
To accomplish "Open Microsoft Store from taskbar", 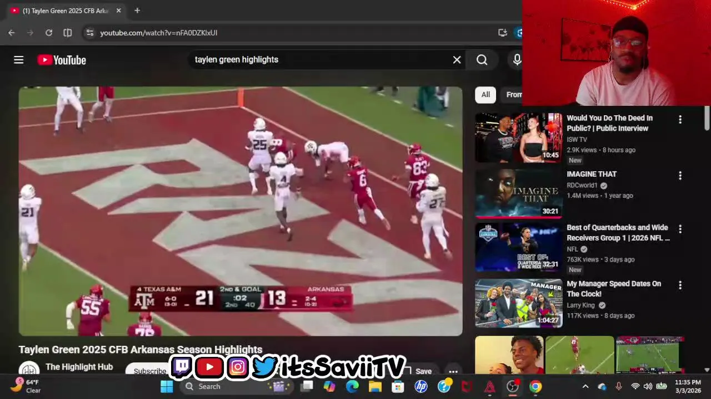I will (x=398, y=386).
